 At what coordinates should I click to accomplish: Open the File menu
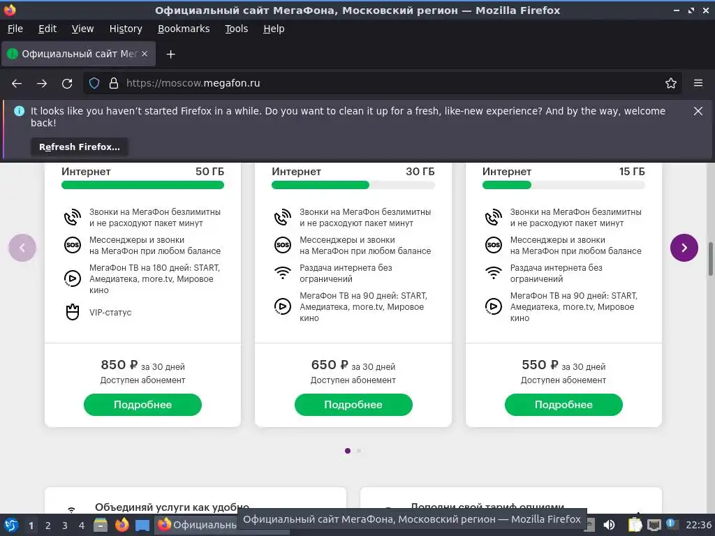tap(15, 29)
